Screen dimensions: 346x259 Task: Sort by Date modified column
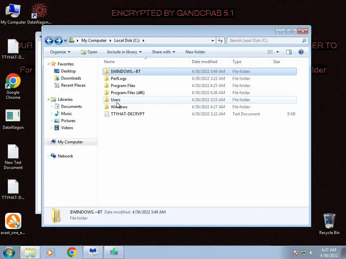pos(210,62)
